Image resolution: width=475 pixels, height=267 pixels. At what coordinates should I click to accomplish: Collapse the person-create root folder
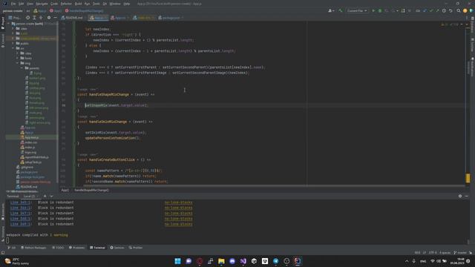pyautogui.click(x=9, y=24)
